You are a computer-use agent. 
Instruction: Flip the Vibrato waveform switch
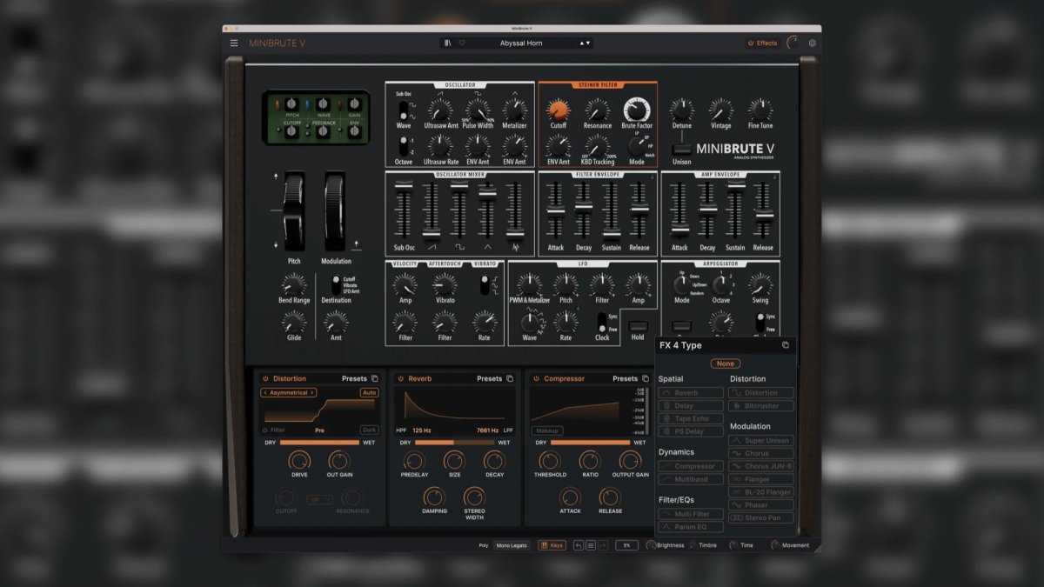(x=485, y=284)
